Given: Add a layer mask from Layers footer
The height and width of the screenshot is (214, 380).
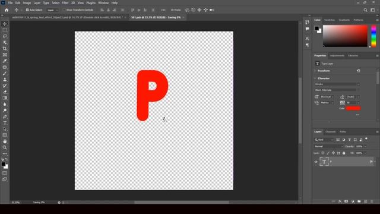Looking at the screenshot, I should (x=346, y=202).
